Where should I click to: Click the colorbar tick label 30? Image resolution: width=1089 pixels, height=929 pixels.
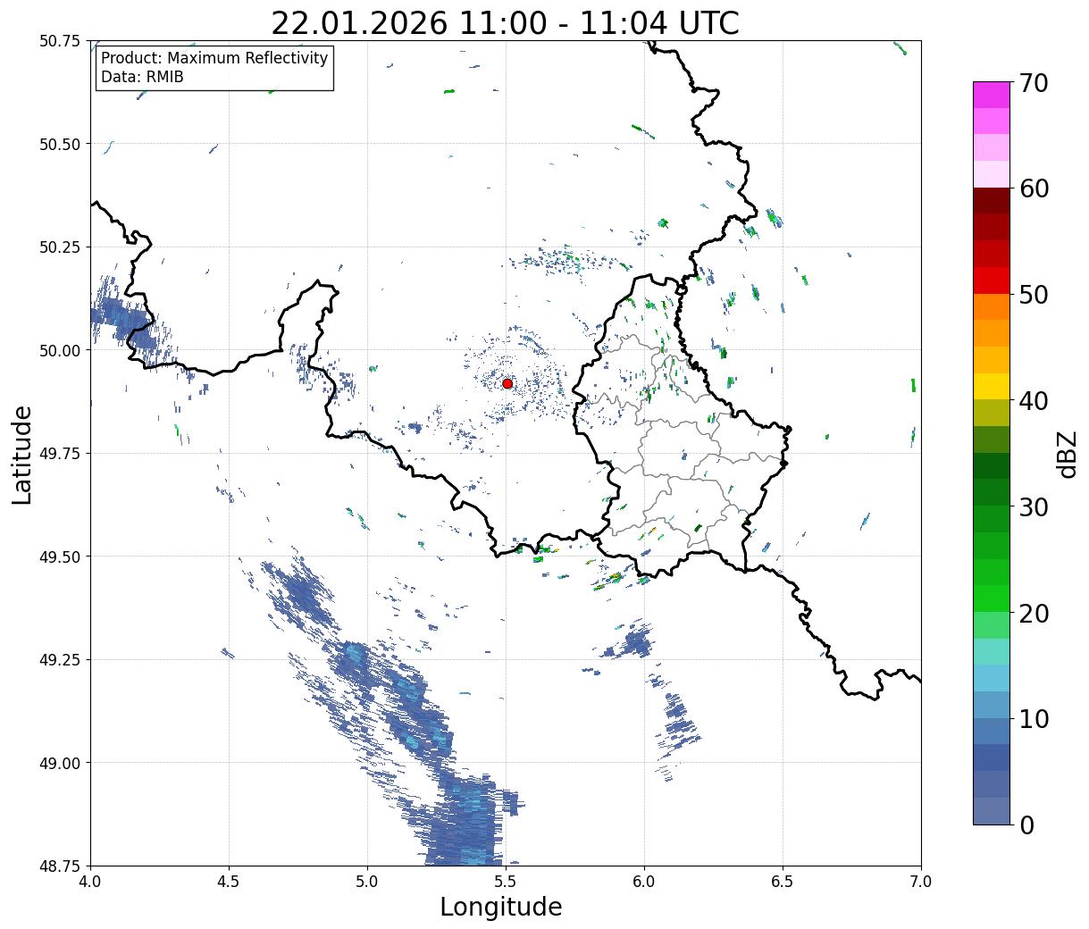(x=1034, y=507)
